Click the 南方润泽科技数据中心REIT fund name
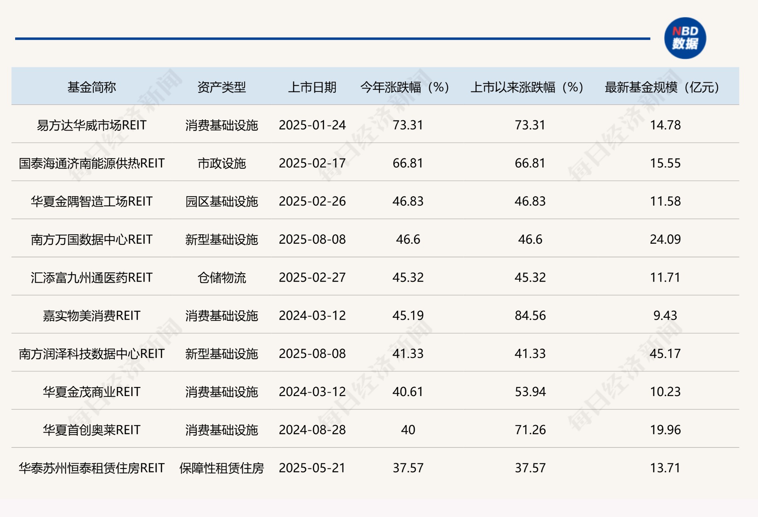 (92, 354)
